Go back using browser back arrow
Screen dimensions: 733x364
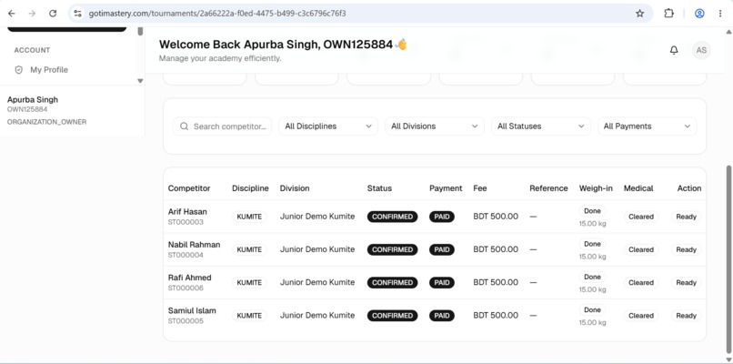(x=12, y=14)
